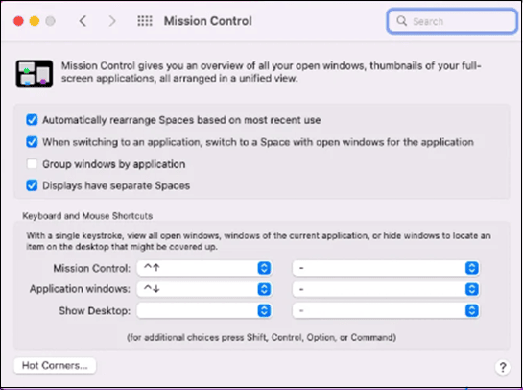Open Mission Control keyboard shortcut dropdown
The width and height of the screenshot is (523, 390).
coord(204,268)
